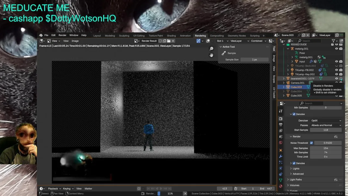Unlink Render Result with the X icon
Screen dimensions: 348x196
coord(173,41)
